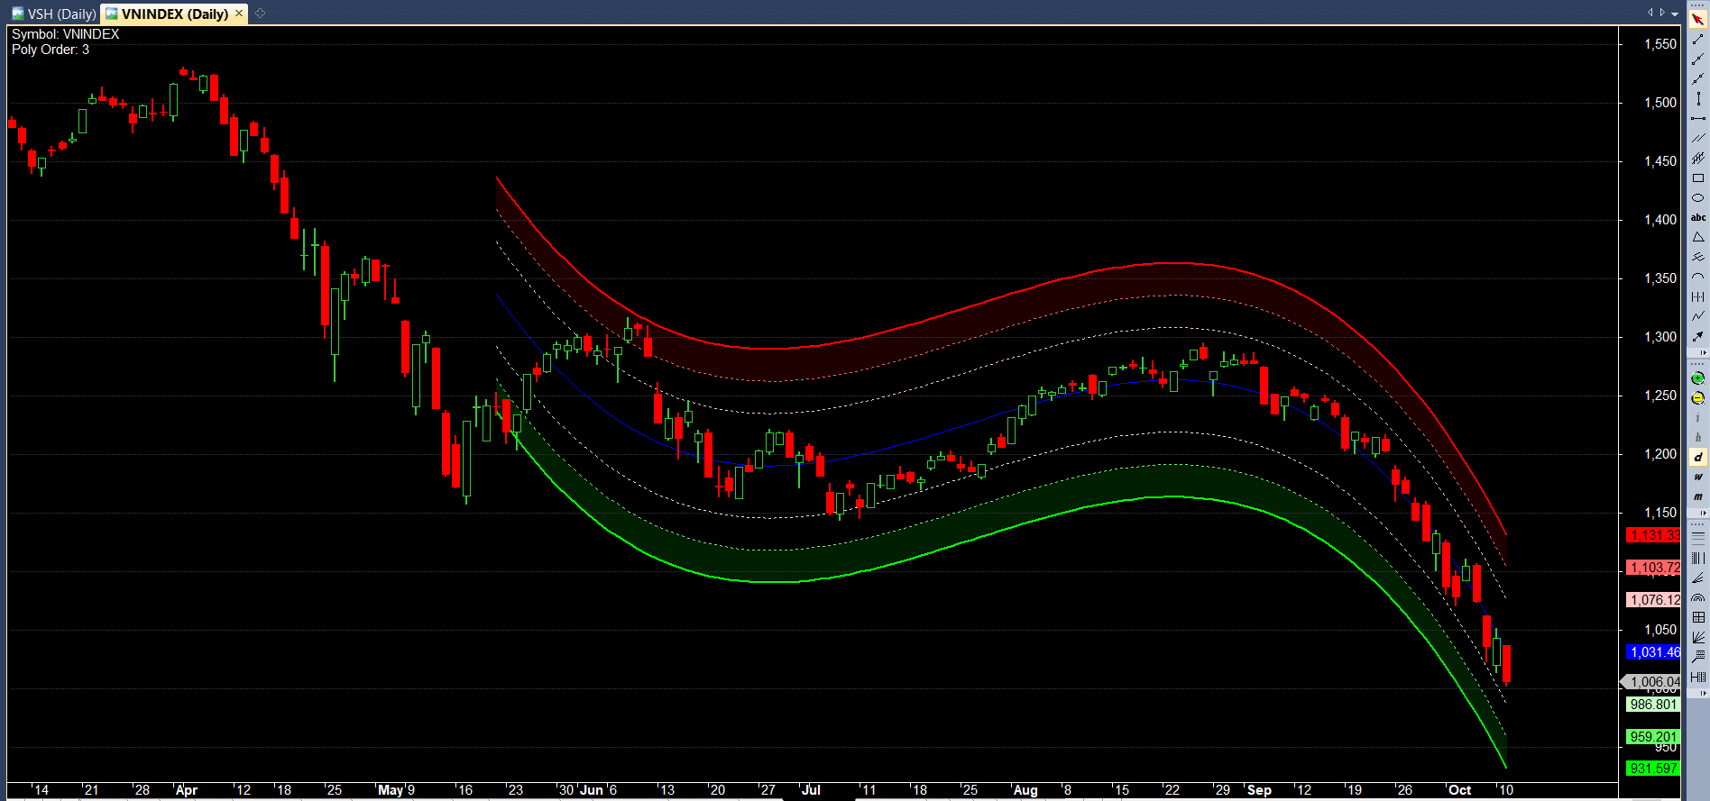
Task: Select the Fibonacci fan tool
Action: tap(1697, 578)
